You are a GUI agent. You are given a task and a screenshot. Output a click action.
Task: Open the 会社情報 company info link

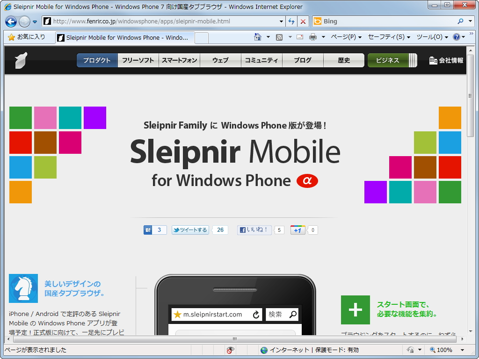446,60
